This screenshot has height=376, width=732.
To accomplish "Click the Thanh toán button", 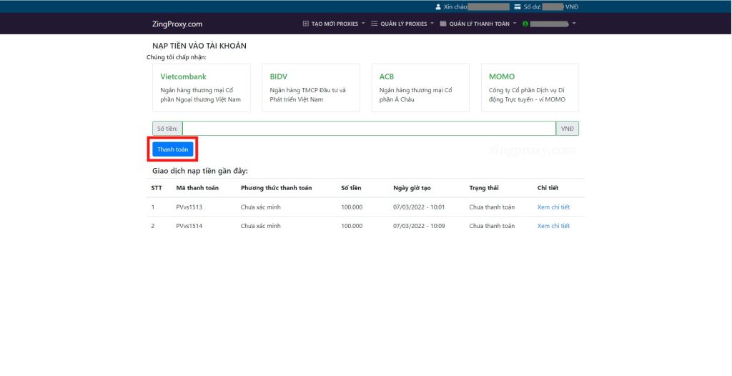I will tap(173, 149).
